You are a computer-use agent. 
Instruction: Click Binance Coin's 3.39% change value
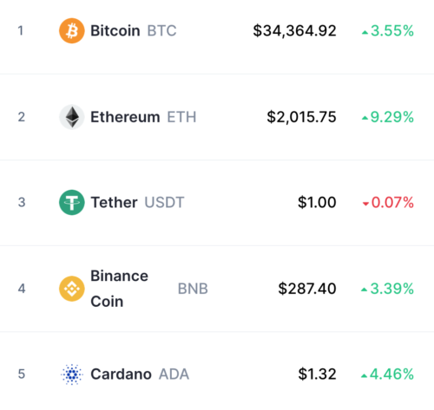[391, 289]
